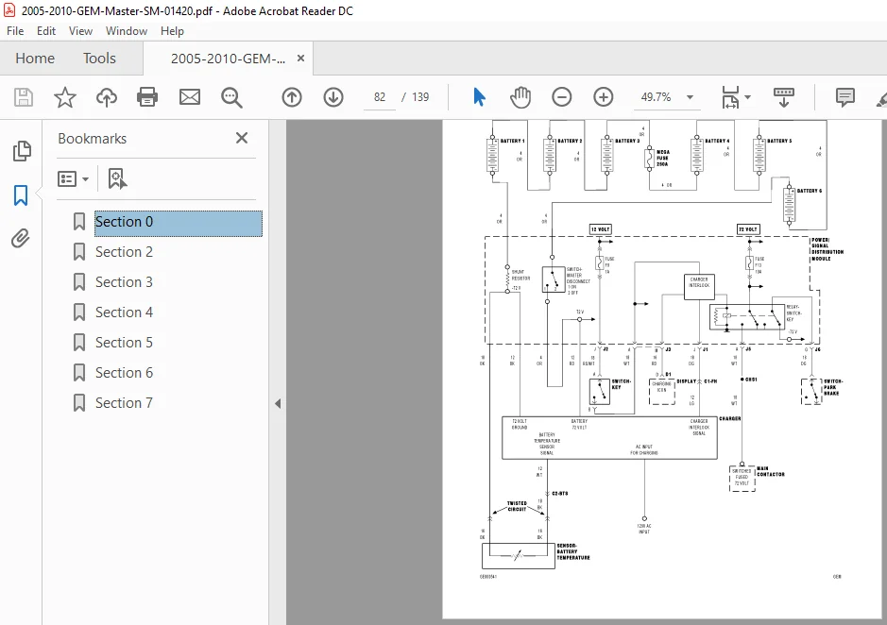Open the Read mode scrolling icon
Screen dimensions: 887x625
point(783,97)
